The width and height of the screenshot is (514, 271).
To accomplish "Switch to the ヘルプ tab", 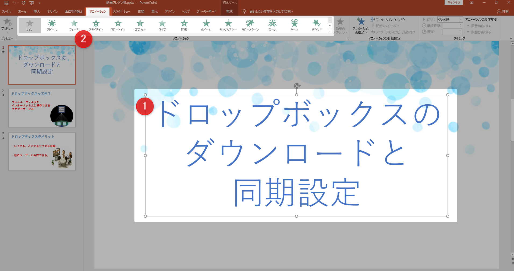I will point(186,11).
